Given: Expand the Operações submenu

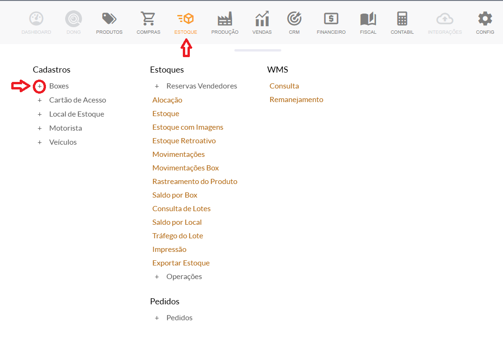Looking at the screenshot, I should tap(157, 277).
